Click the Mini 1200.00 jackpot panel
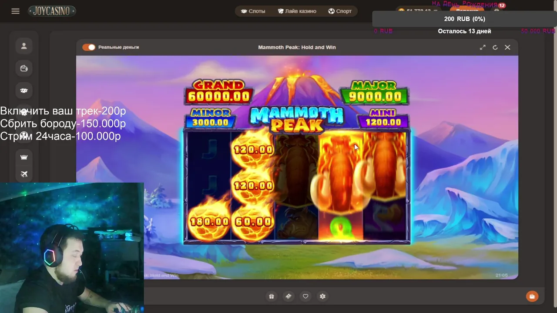Viewport: 557px width, 313px height. 383,119
